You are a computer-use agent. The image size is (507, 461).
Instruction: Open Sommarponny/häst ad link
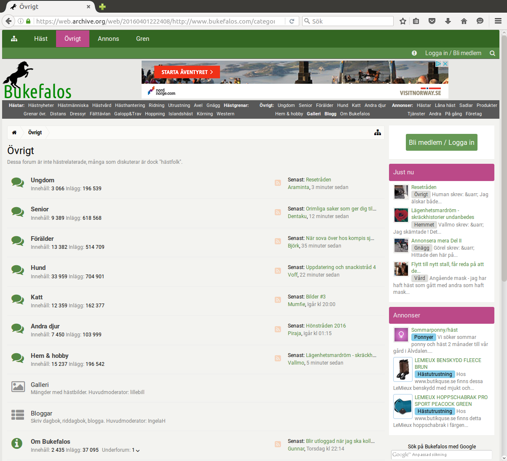[435, 330]
